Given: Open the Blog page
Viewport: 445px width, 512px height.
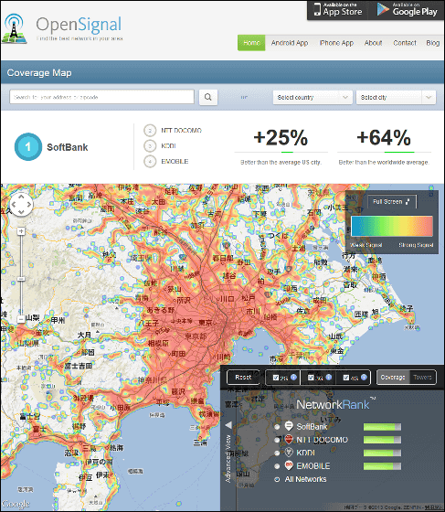Looking at the screenshot, I should tap(432, 43).
